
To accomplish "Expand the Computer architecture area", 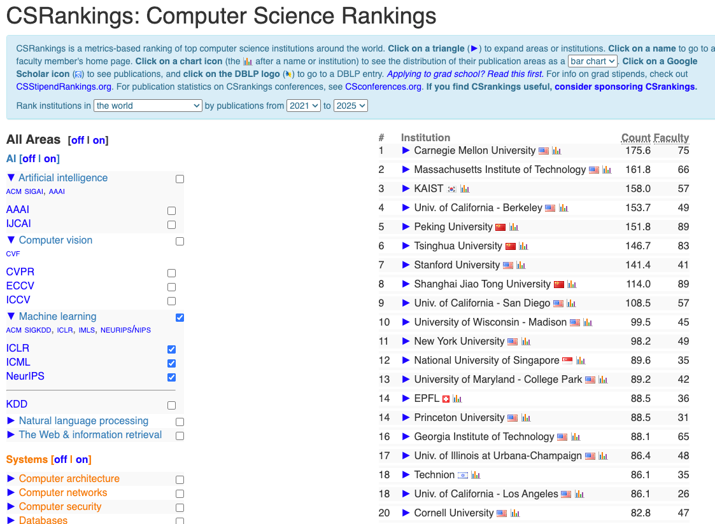I will coord(11,478).
